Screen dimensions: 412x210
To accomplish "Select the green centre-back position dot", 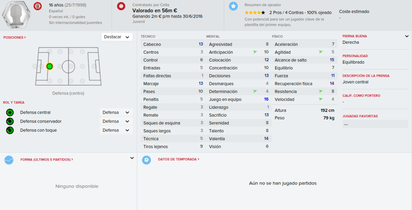I will 49,66.
